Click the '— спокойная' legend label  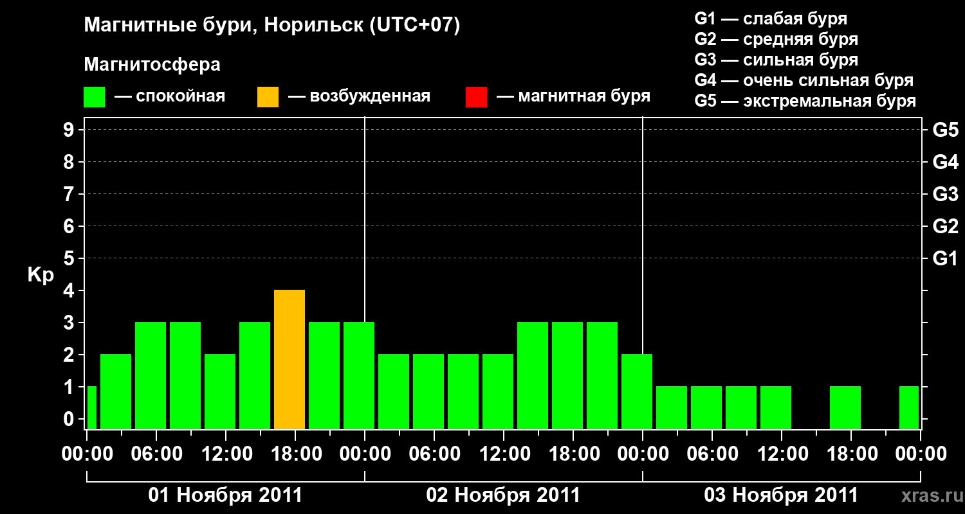pos(170,97)
